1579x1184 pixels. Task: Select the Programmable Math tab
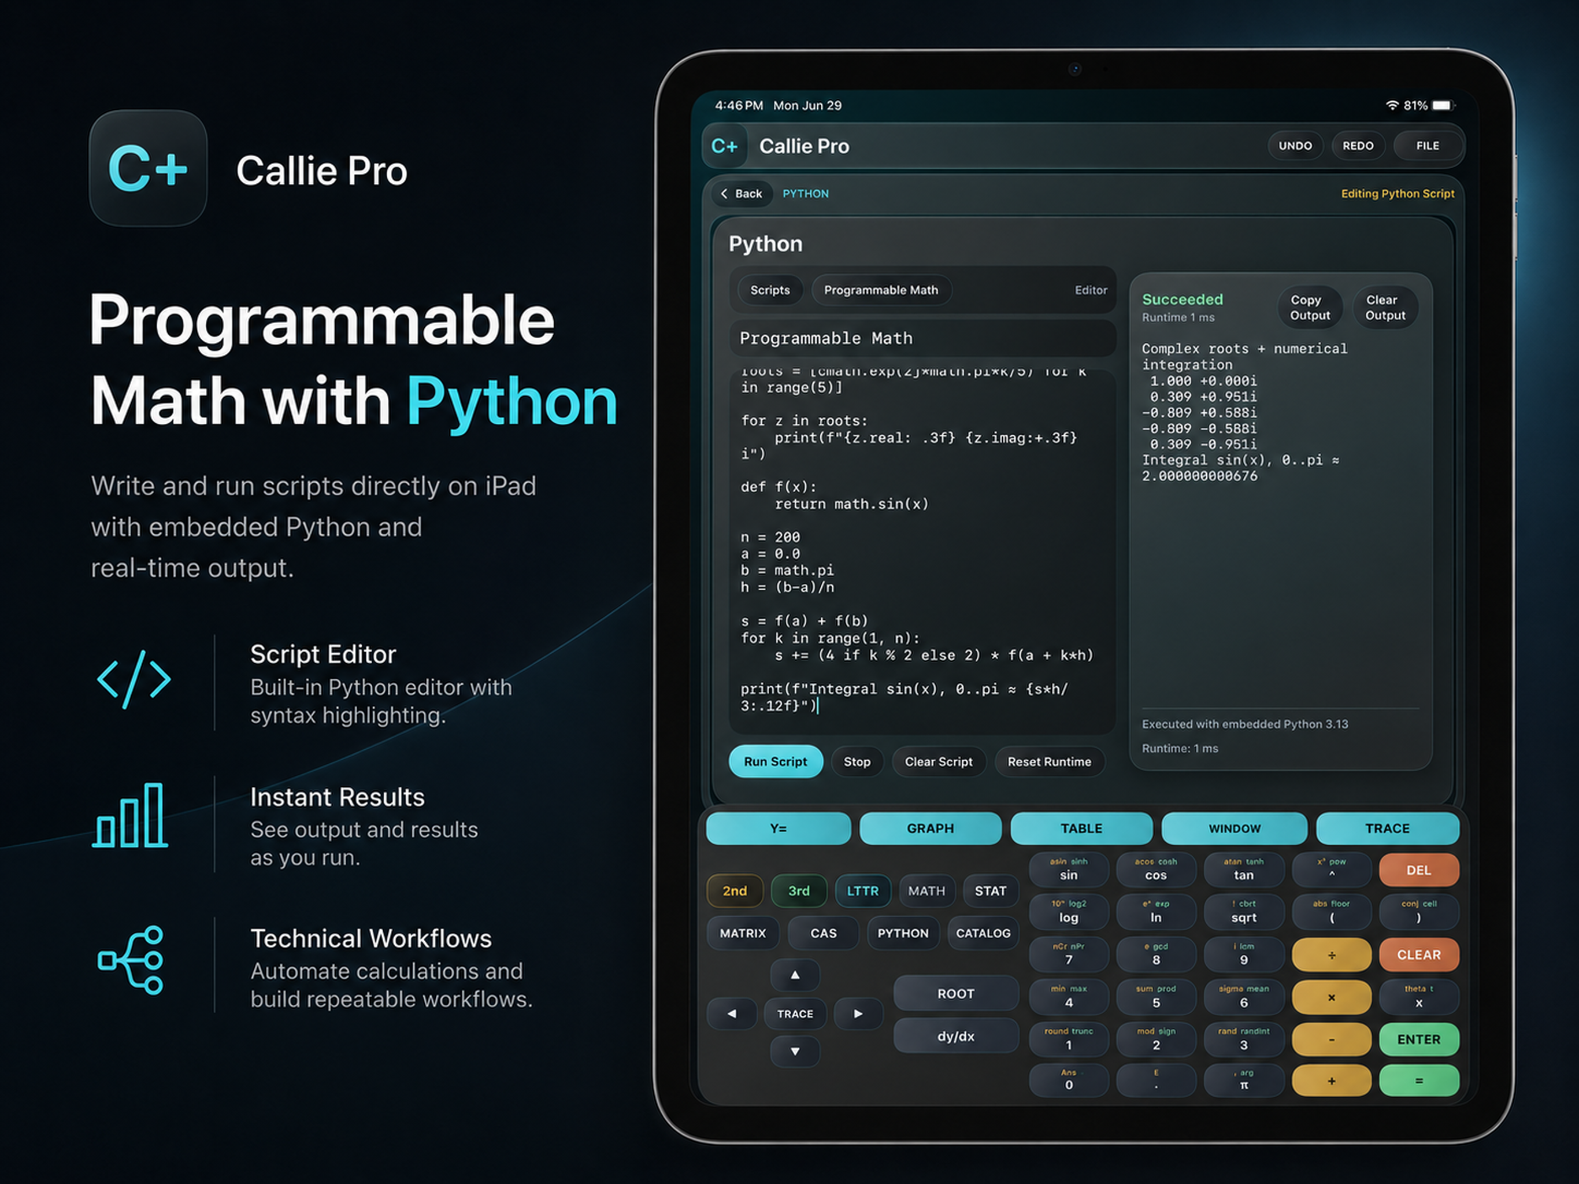881,290
